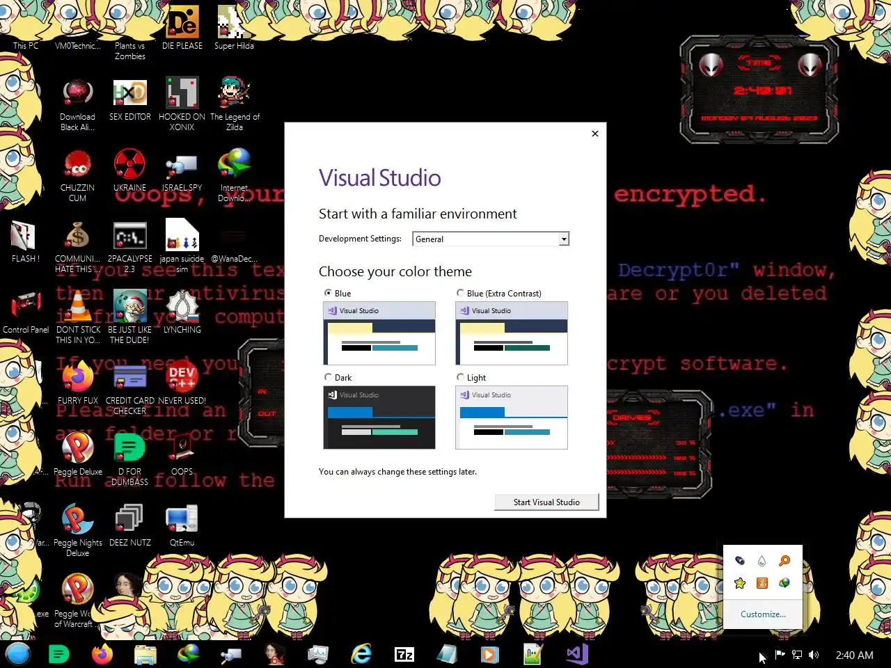The width and height of the screenshot is (891, 668).
Task: Click the dark pill icon in tray overflow
Action: tap(740, 561)
